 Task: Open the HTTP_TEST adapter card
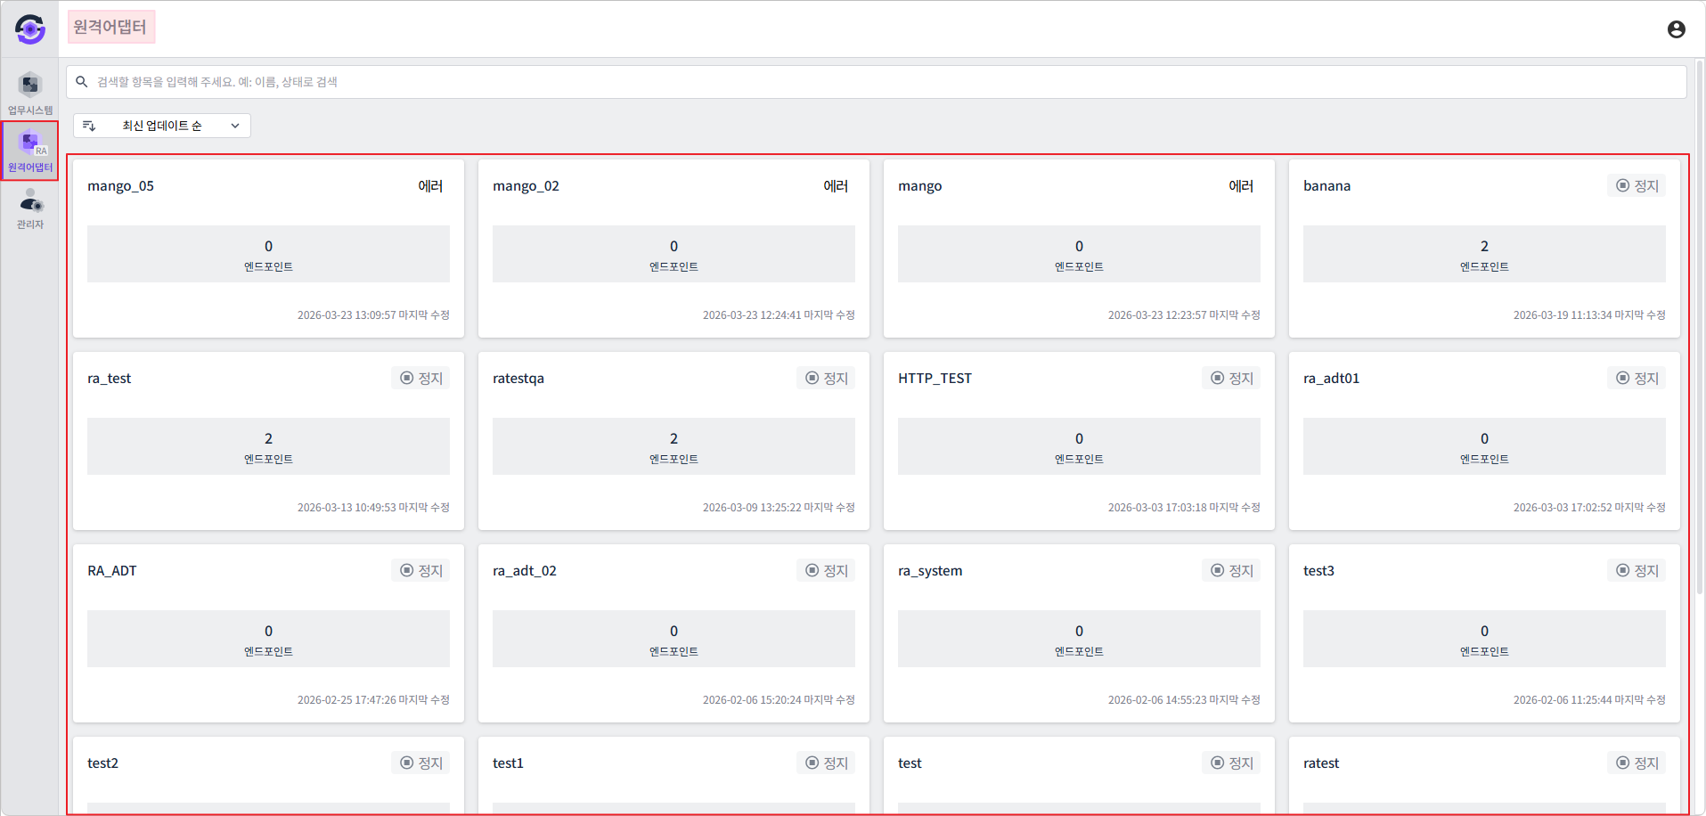pos(1079,441)
